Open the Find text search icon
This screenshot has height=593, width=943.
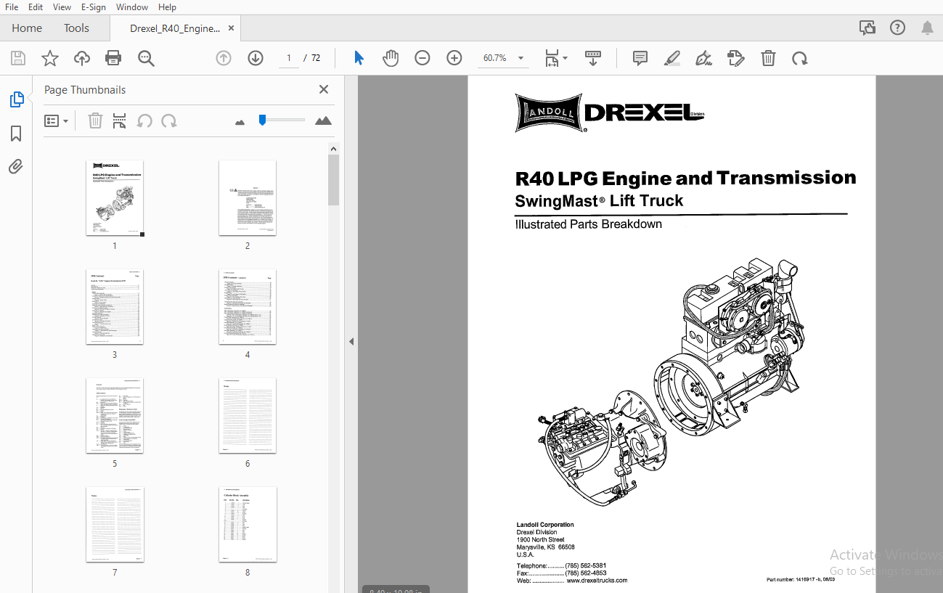pyautogui.click(x=146, y=58)
